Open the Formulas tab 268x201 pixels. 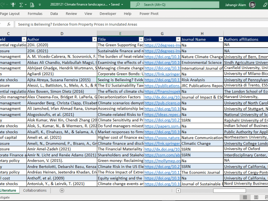click(x=35, y=14)
